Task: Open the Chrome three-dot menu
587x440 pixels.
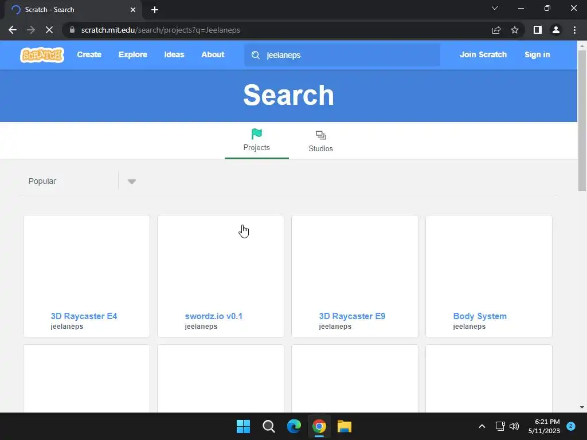Action: point(574,30)
